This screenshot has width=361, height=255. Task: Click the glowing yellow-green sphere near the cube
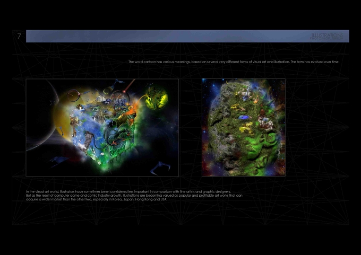tap(157, 98)
